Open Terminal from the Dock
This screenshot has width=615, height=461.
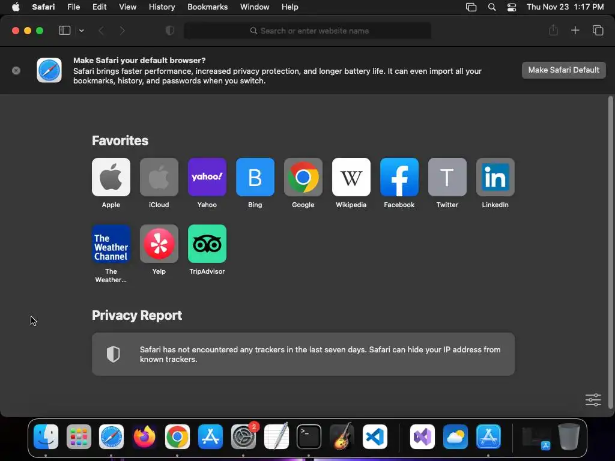tap(309, 437)
